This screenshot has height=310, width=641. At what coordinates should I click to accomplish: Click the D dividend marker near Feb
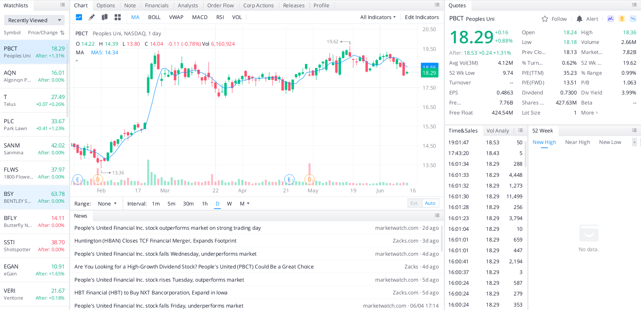pyautogui.click(x=98, y=179)
